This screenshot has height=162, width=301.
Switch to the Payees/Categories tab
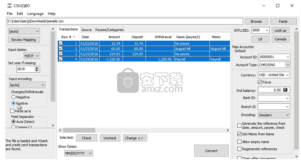[x=110, y=30]
